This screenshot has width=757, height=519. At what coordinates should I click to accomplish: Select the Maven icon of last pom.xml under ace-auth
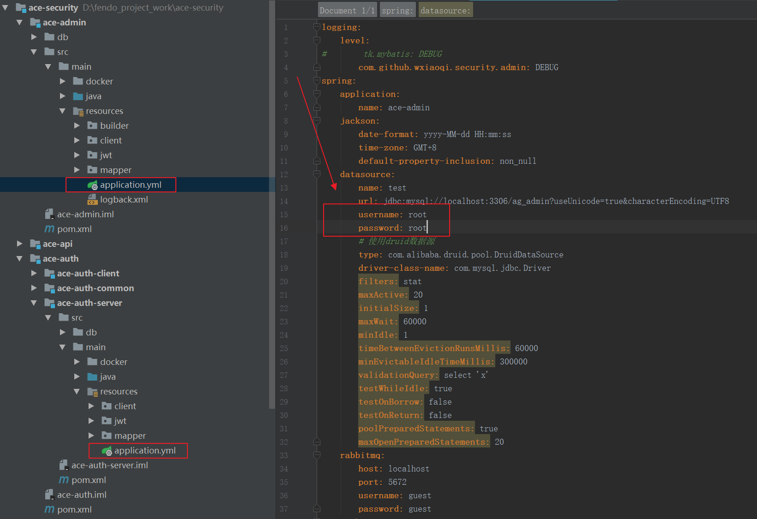(49, 509)
